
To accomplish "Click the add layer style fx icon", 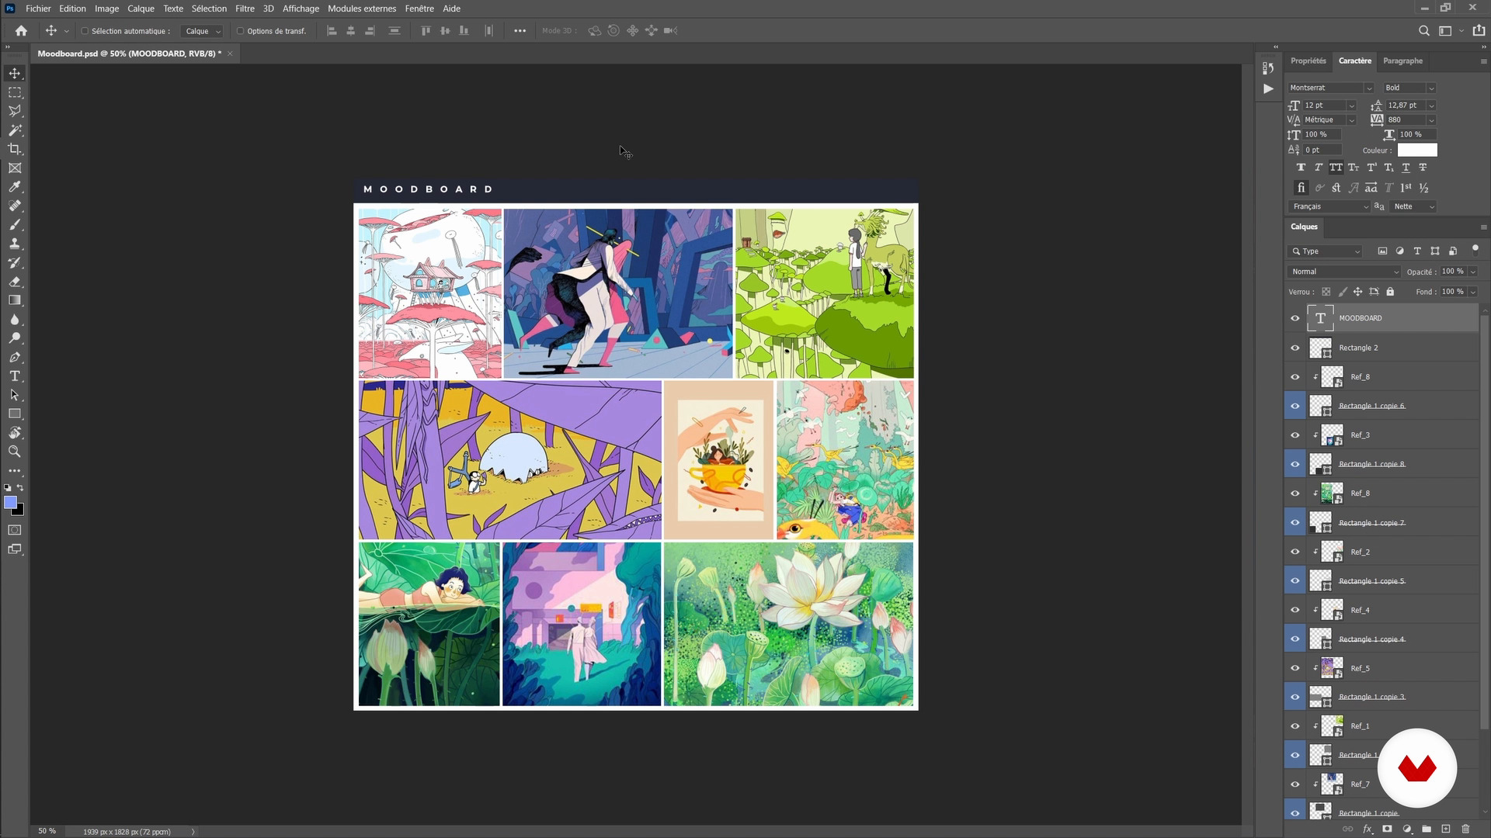I will 1368,829.
